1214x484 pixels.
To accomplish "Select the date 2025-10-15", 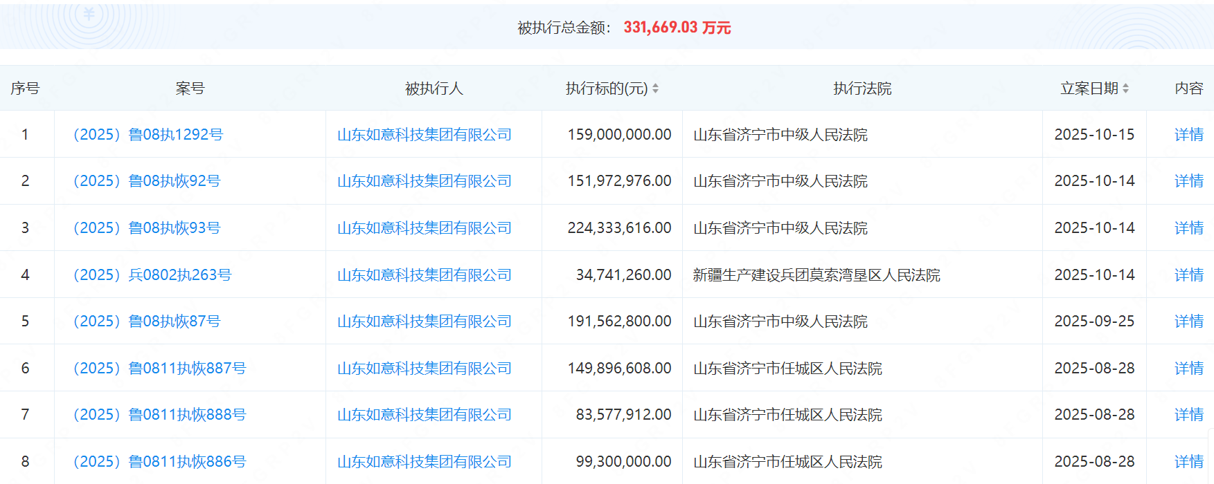I will [x=1094, y=134].
